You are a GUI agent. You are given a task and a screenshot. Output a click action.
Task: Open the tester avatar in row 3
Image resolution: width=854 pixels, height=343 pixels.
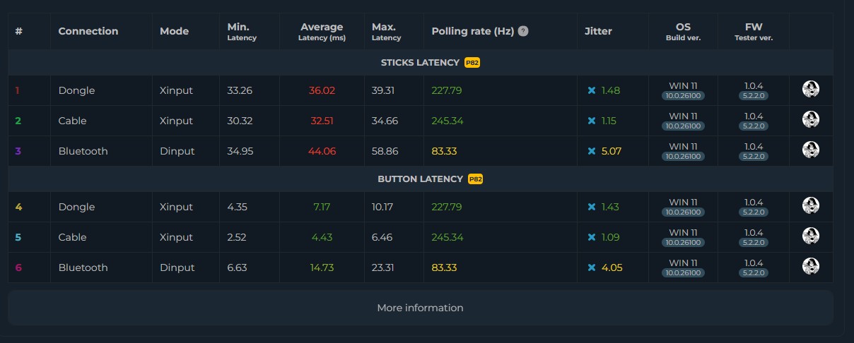coord(811,150)
